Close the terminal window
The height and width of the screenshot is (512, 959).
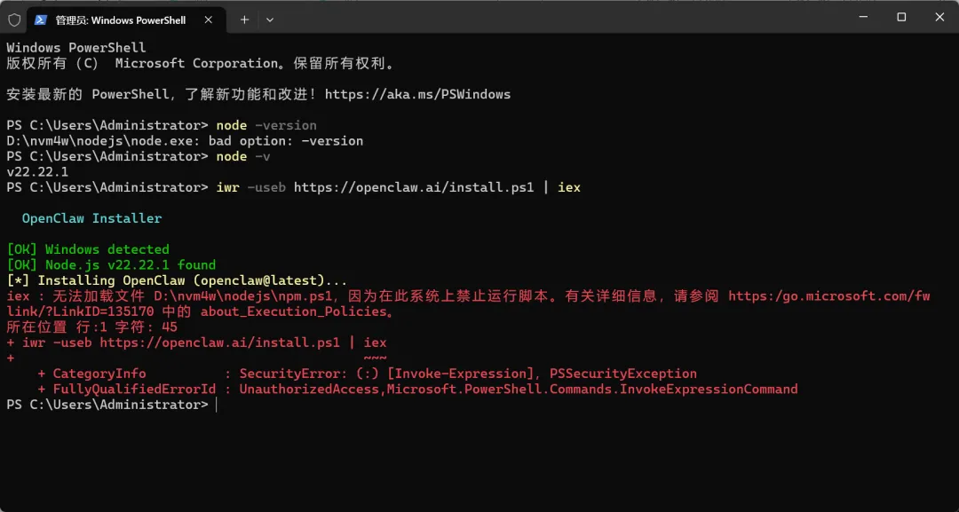point(939,17)
